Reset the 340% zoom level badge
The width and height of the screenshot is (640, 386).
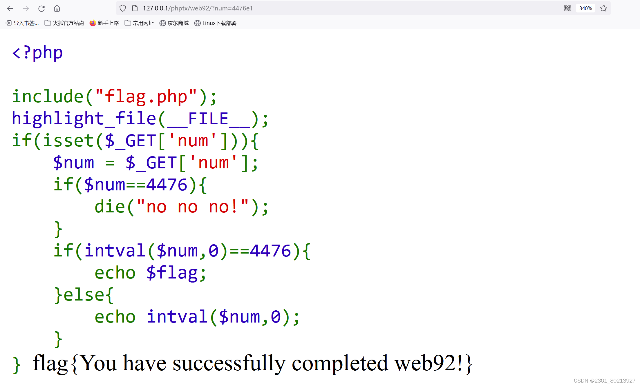click(585, 8)
